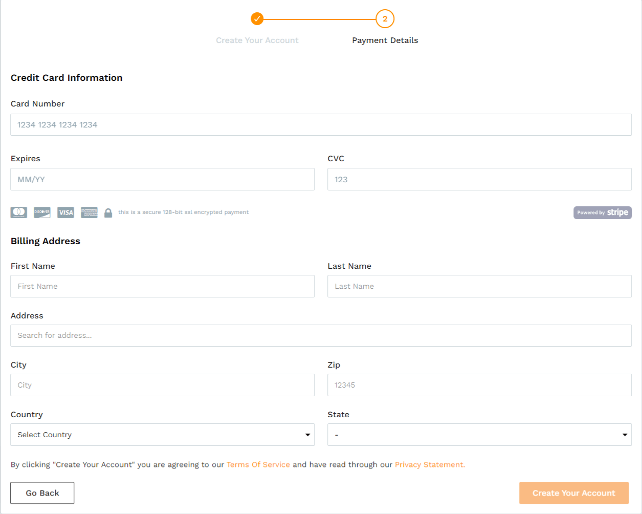The height and width of the screenshot is (514, 642).
Task: Click the Card Number label
Action: (37, 104)
